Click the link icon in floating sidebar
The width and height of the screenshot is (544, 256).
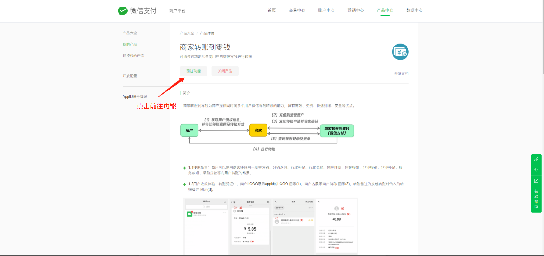(x=536, y=160)
